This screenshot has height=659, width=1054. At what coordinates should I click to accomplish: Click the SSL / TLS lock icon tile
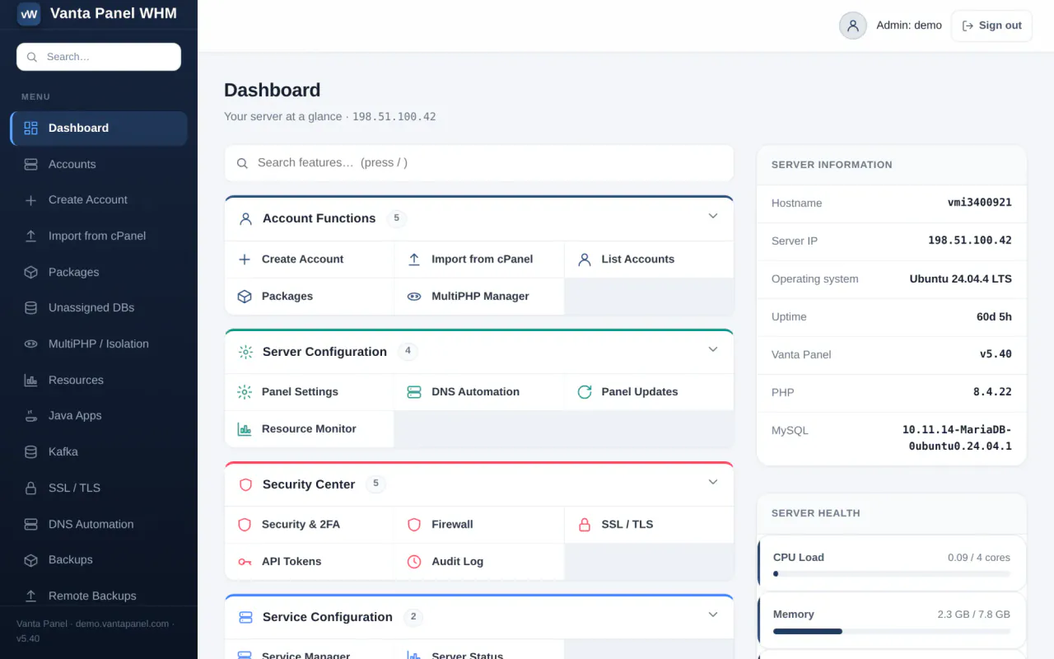pyautogui.click(x=585, y=525)
